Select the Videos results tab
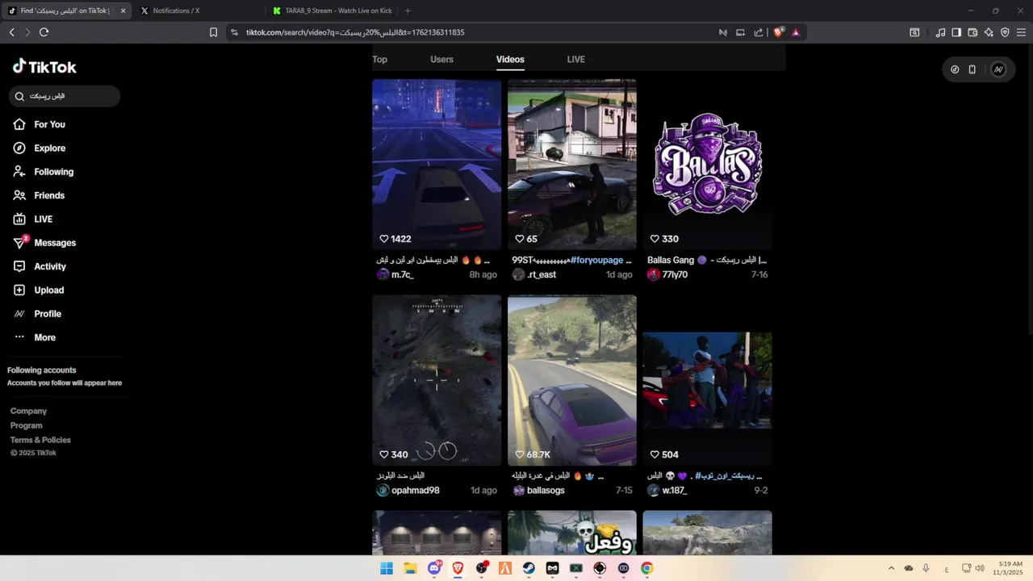Screen dimensions: 1033x581 pyautogui.click(x=510, y=60)
